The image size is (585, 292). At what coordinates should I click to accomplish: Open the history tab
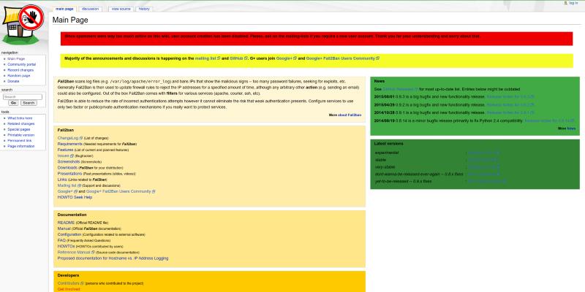pos(144,9)
